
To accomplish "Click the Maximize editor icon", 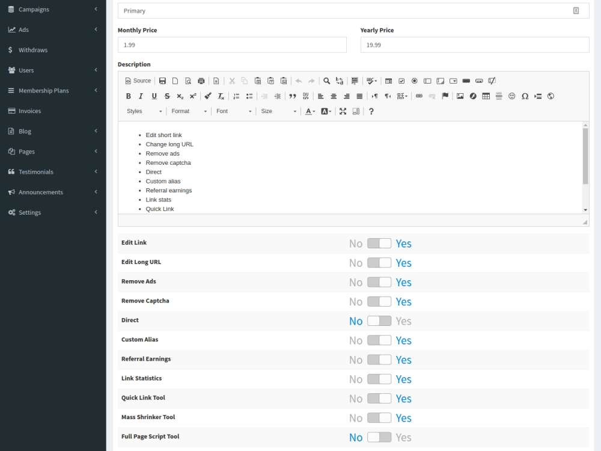I will point(343,111).
